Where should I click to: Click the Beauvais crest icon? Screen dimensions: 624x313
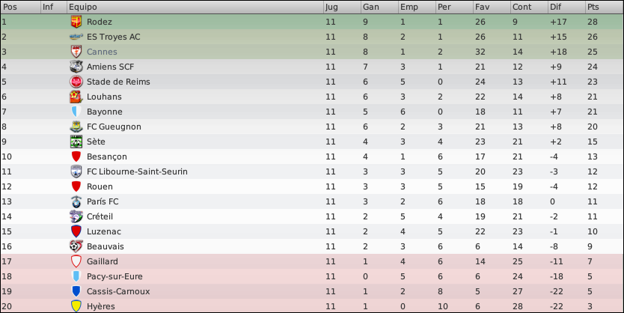pos(76,246)
